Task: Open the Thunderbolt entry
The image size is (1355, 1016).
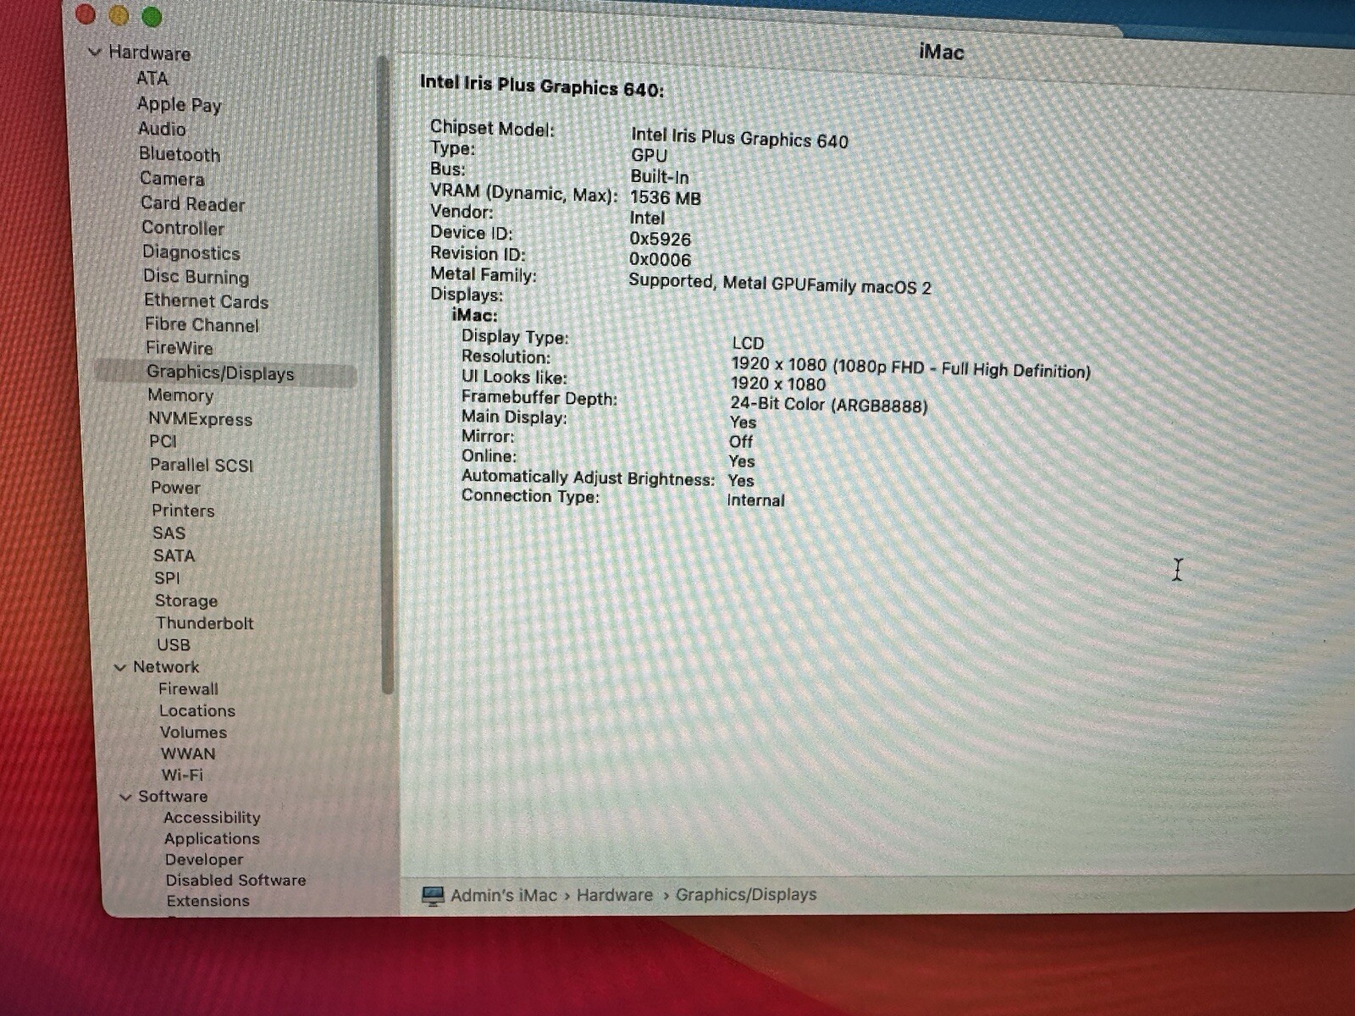Action: click(x=204, y=623)
